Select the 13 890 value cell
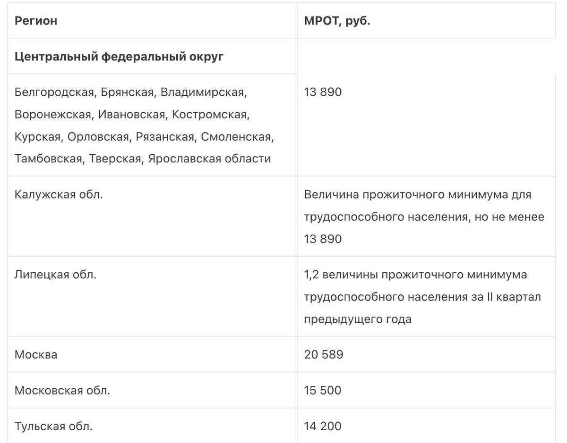The image size is (567, 443). (323, 92)
